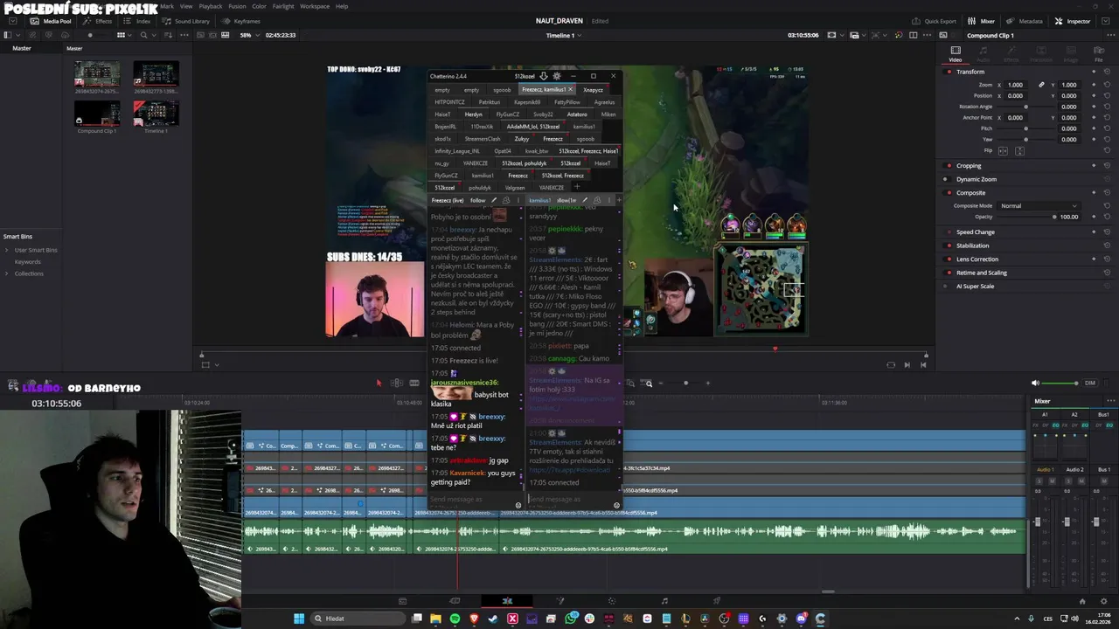Open the Composite Mode Normal dropdown
Screen dimensions: 1119x629
1039,206
